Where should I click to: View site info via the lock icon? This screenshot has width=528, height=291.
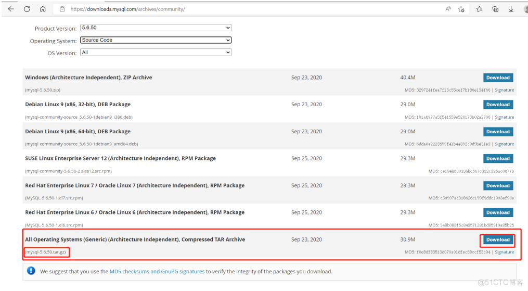coord(62,9)
